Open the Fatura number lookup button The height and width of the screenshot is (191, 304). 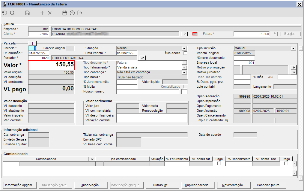point(275,34)
